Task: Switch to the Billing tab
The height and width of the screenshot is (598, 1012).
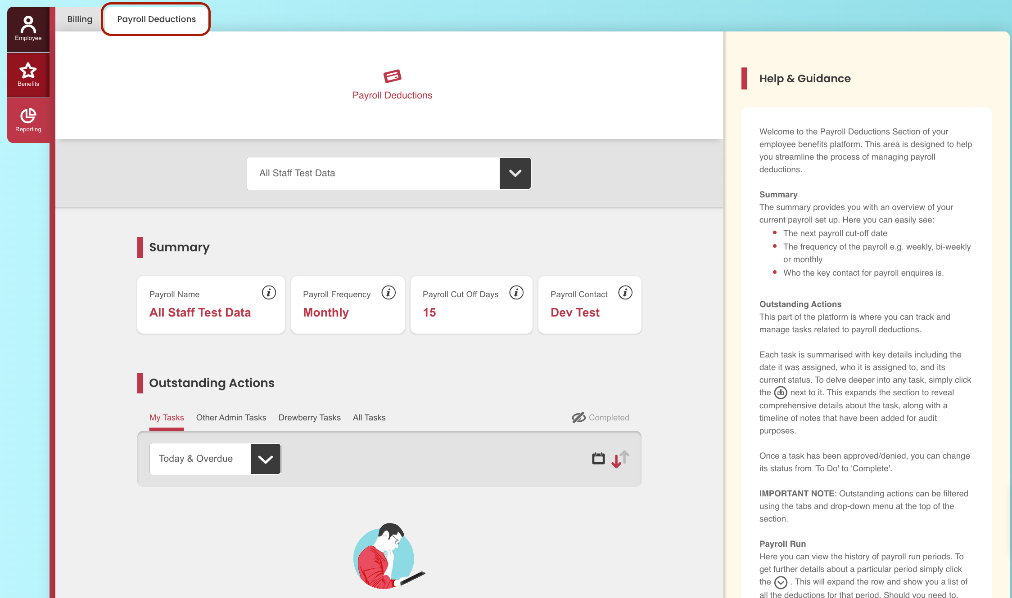Action: point(80,19)
